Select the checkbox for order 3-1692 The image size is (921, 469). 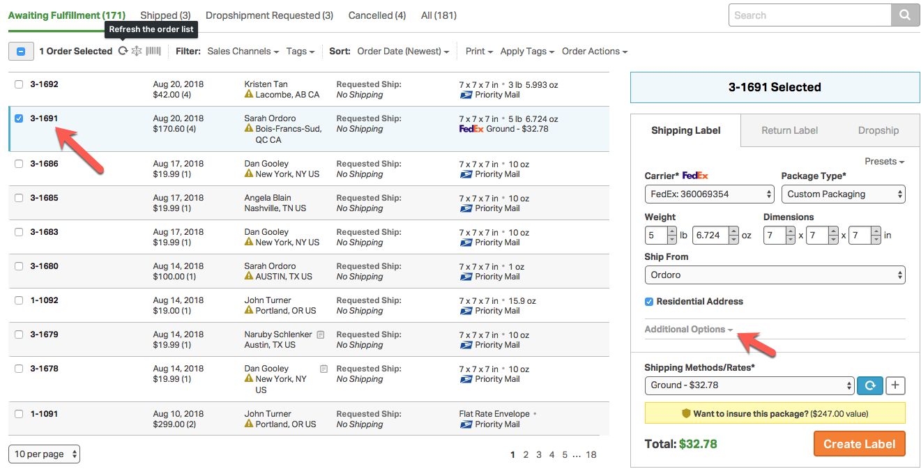(x=20, y=84)
